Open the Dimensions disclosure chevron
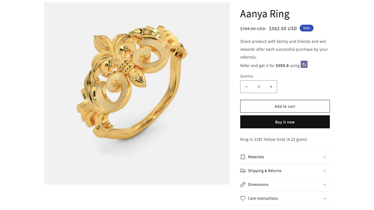Screen dimensions: 374x210 324,185
